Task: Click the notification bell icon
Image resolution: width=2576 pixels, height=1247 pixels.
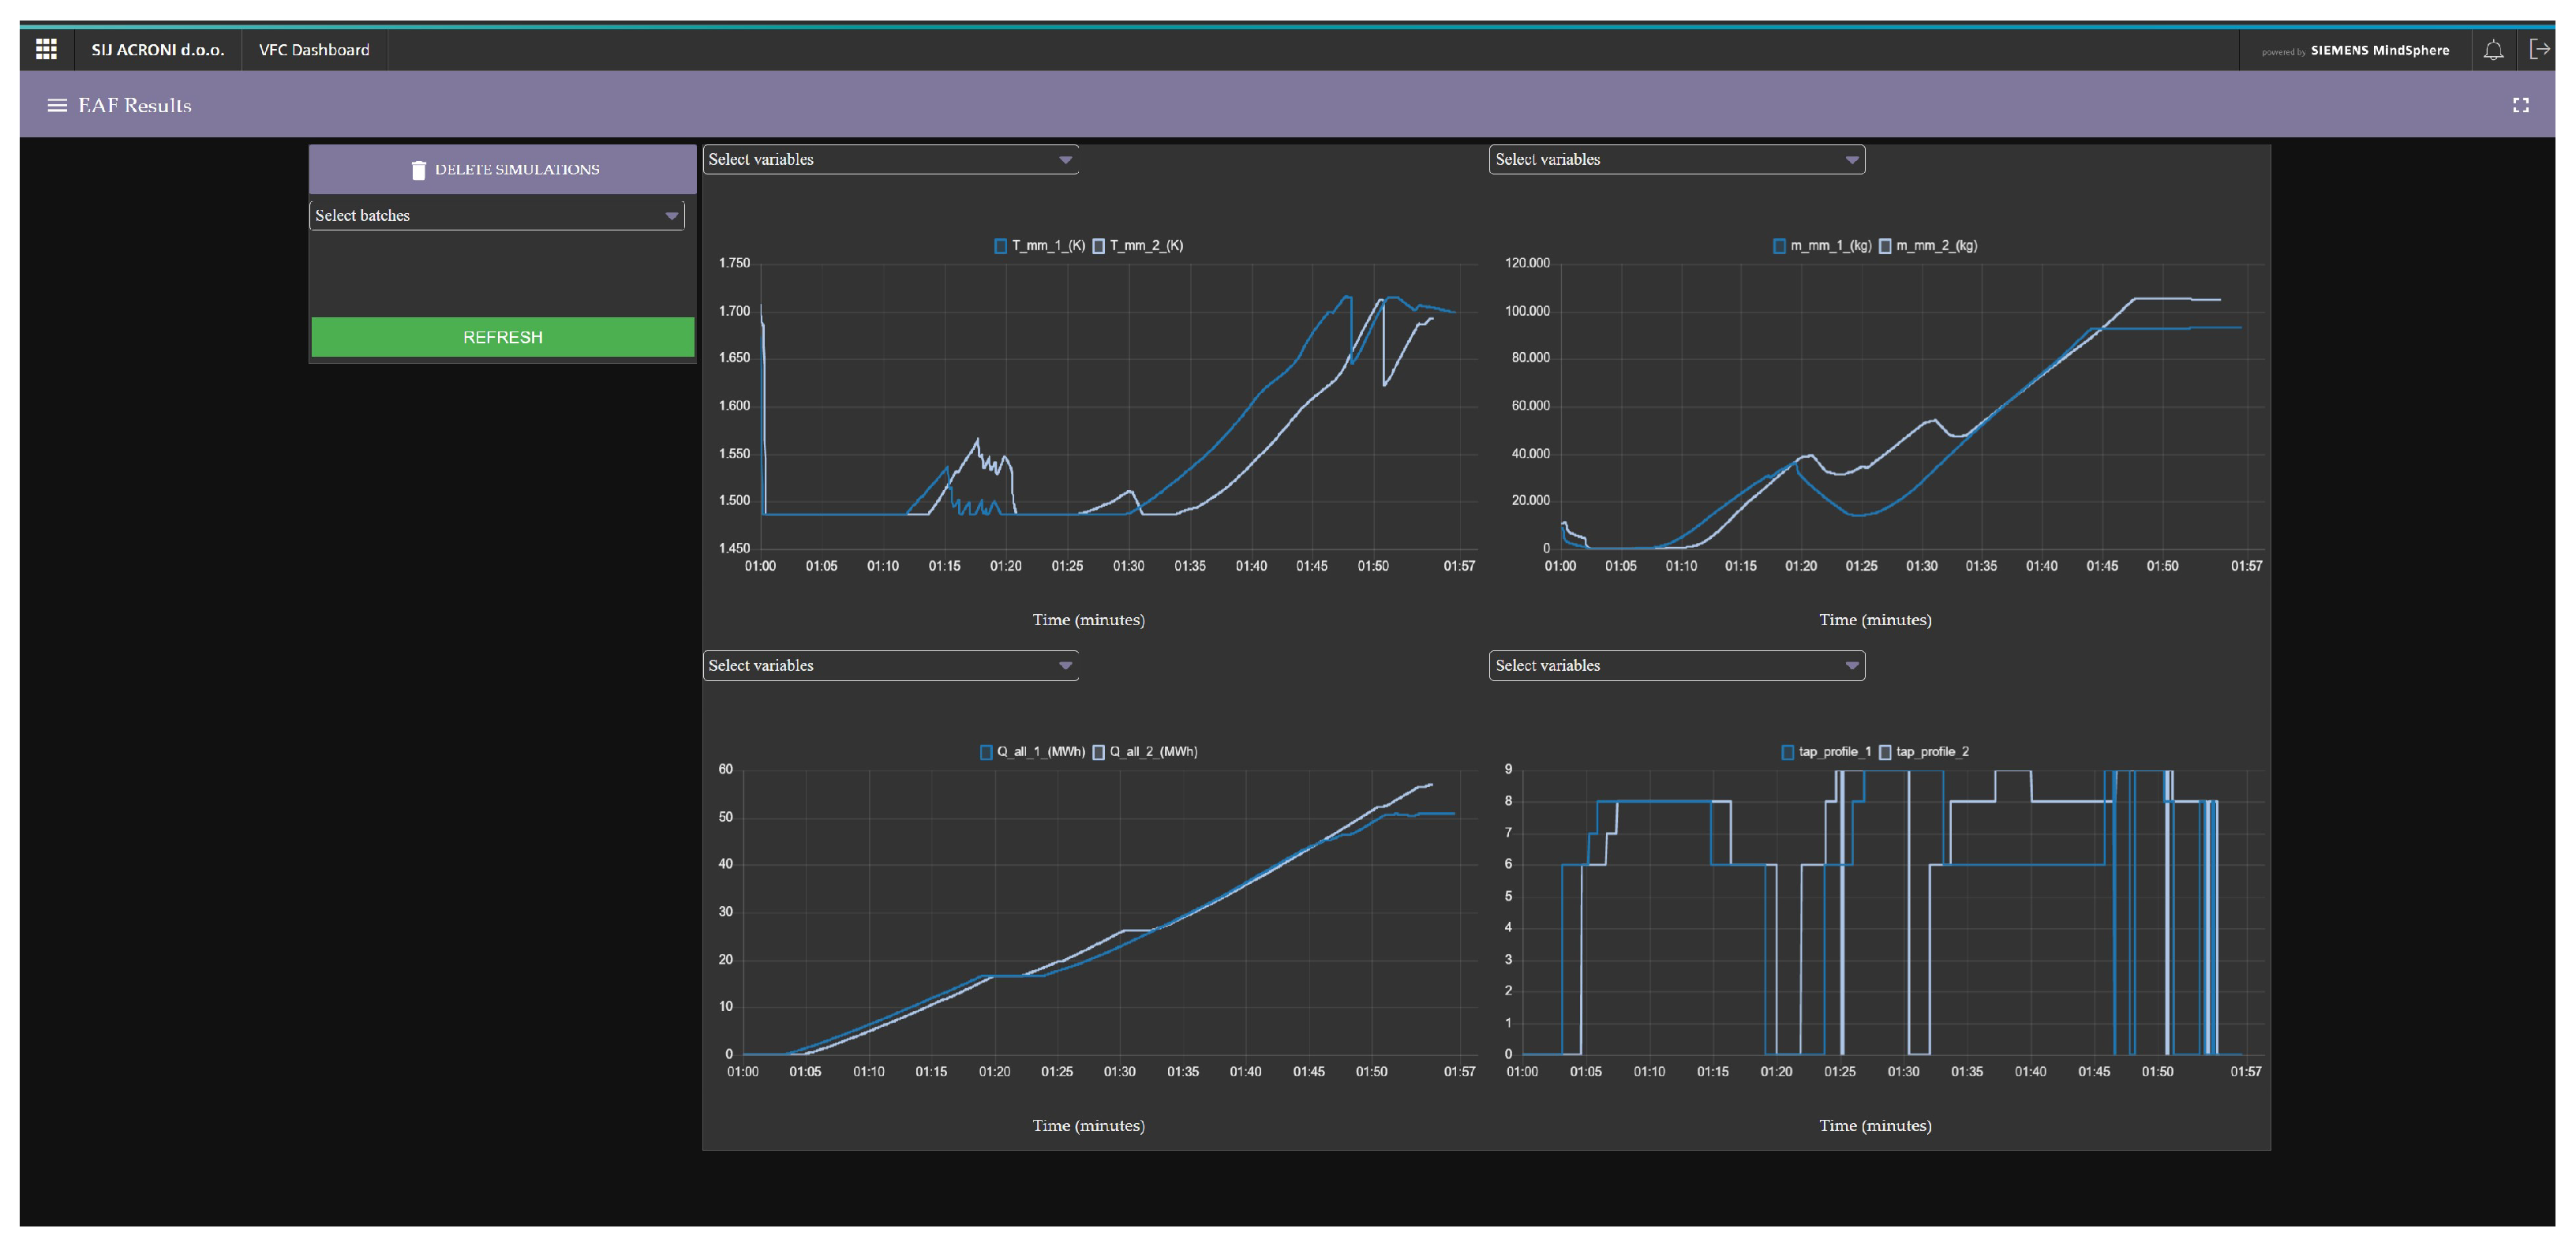Action: (2493, 49)
